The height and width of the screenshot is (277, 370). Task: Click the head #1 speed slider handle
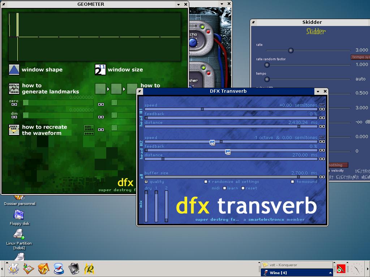202,109
